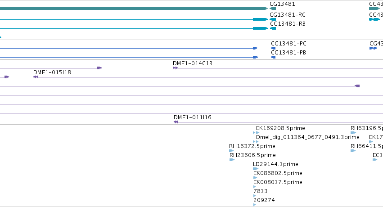Click the CG13481-PB protein arrow glyph
The image size is (383, 207).
[x=273, y=57]
